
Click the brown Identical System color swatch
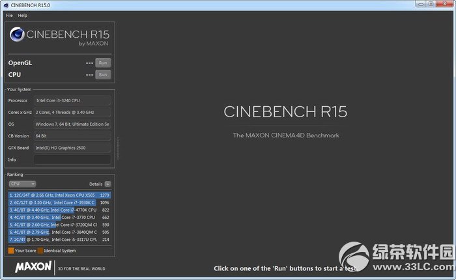[40, 251]
